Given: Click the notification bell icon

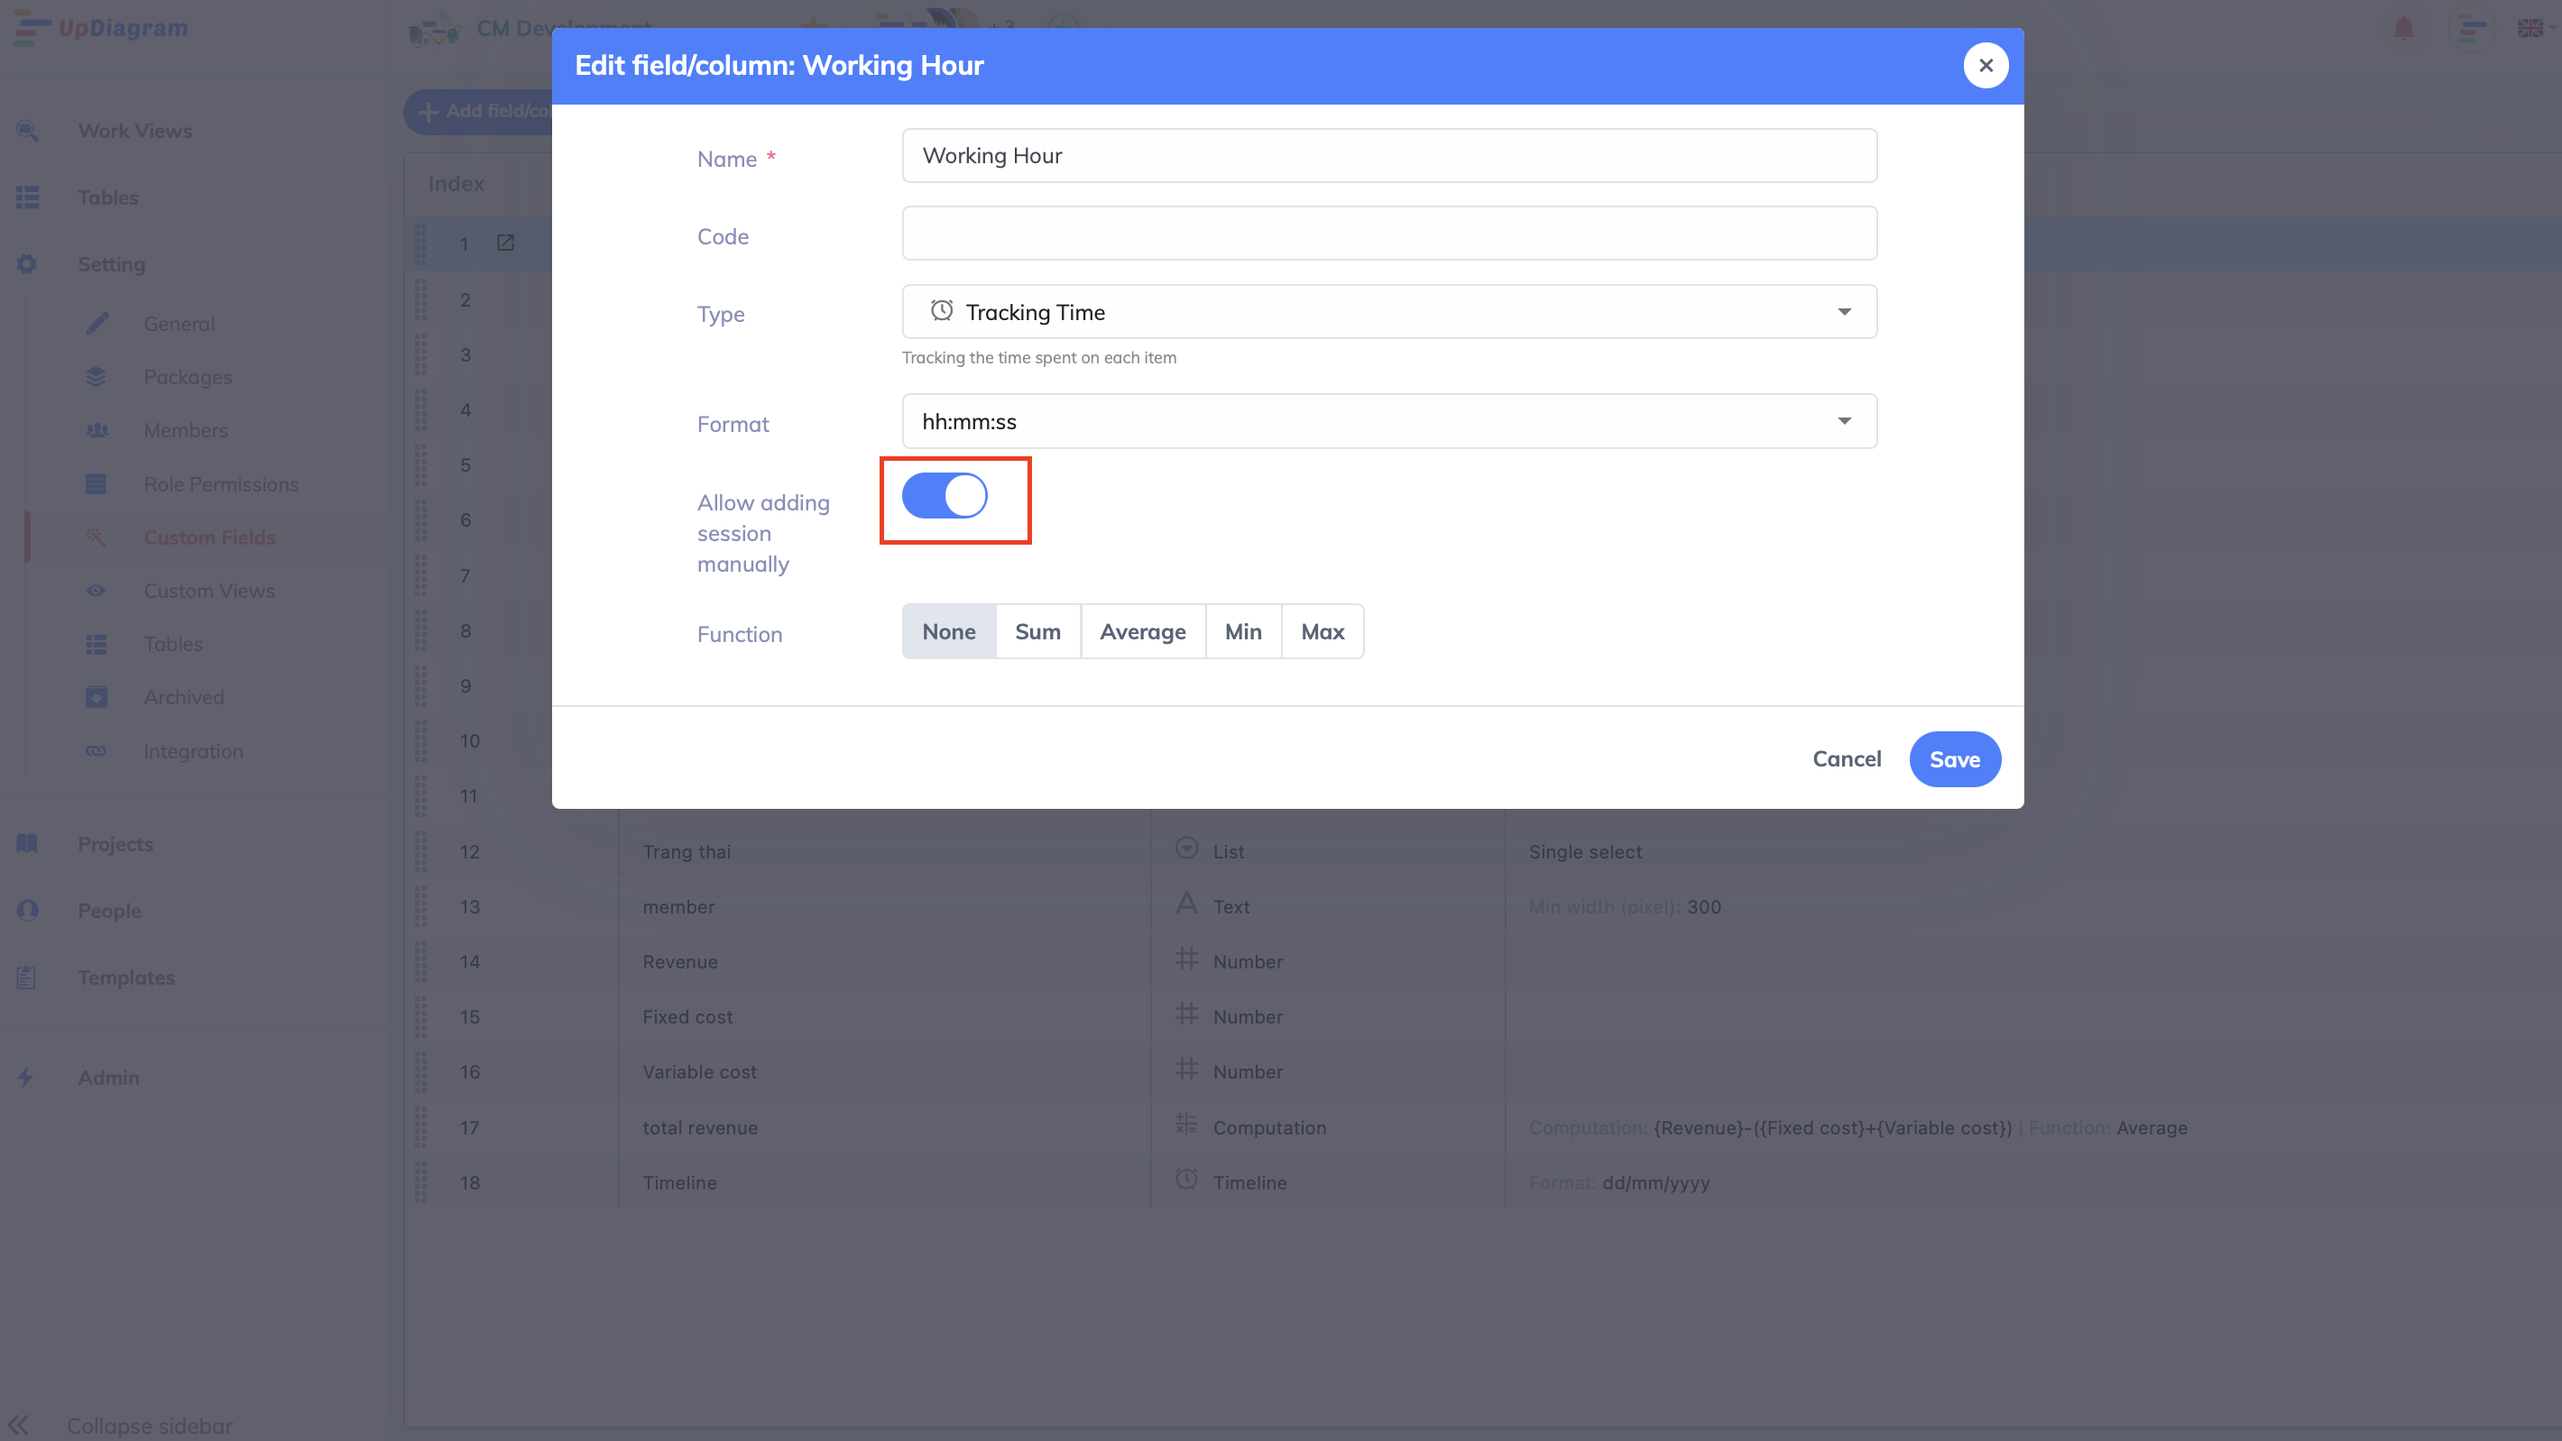Looking at the screenshot, I should pyautogui.click(x=2403, y=28).
